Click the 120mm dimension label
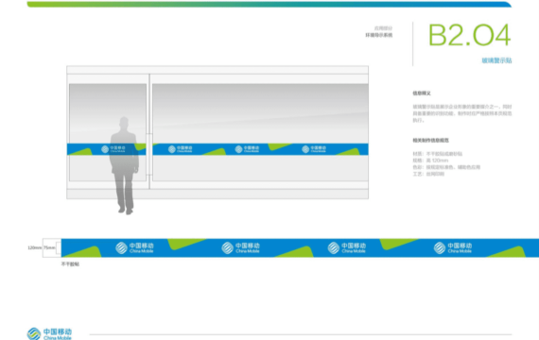This screenshot has width=539, height=340. pos(34,247)
